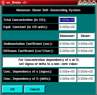The image size is (97, 95).
Task: Click the Dimer delta dependency field
Action: click(x=86, y=79)
